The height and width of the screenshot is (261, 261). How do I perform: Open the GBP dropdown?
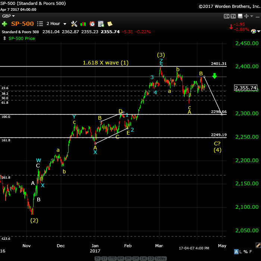tap(9, 16)
